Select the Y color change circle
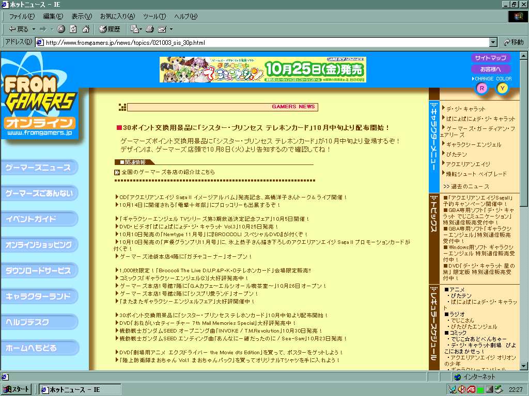The height and width of the screenshot is (396, 529). click(x=502, y=89)
